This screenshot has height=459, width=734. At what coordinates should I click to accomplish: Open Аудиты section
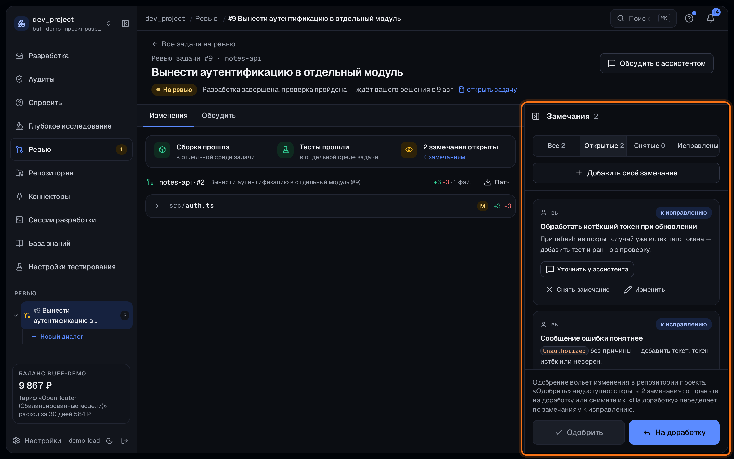pyautogui.click(x=71, y=79)
